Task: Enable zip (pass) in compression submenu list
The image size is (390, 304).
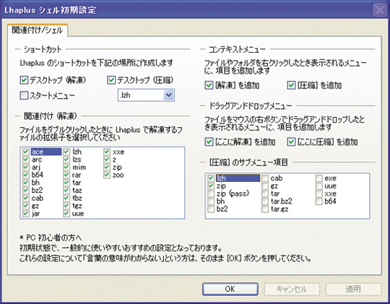Action: (211, 194)
